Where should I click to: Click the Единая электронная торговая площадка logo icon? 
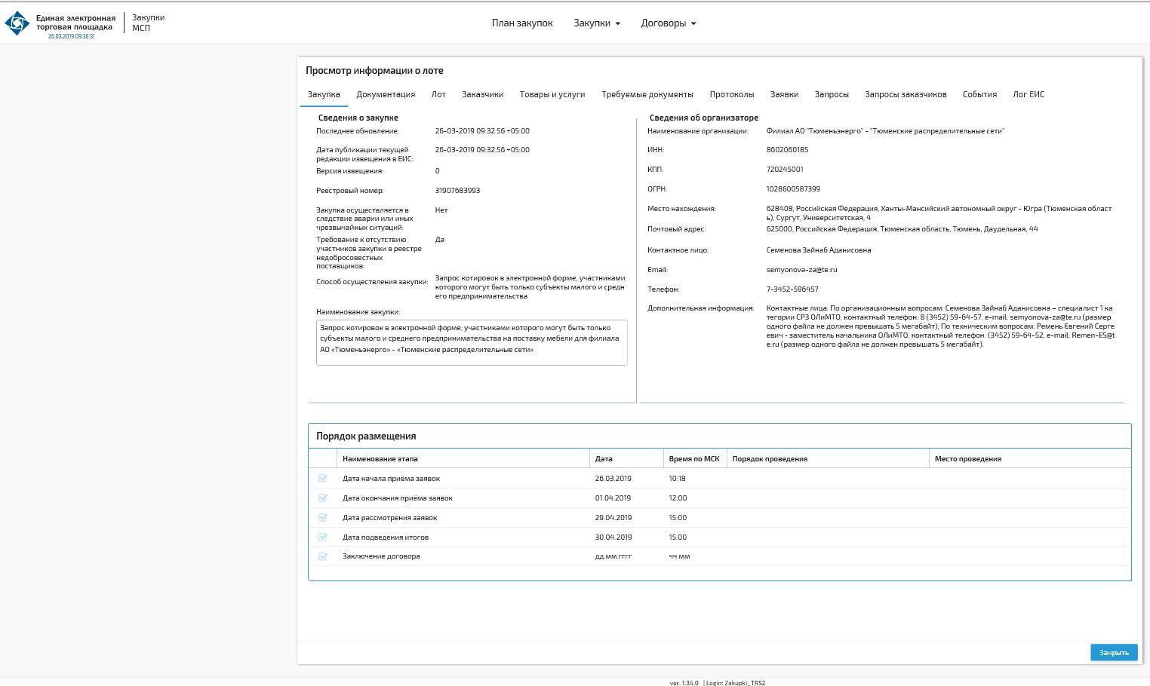click(17, 23)
